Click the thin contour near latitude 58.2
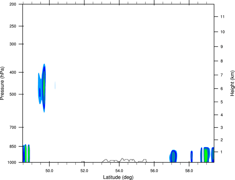The height and width of the screenshot is (180, 235). tap(192, 156)
